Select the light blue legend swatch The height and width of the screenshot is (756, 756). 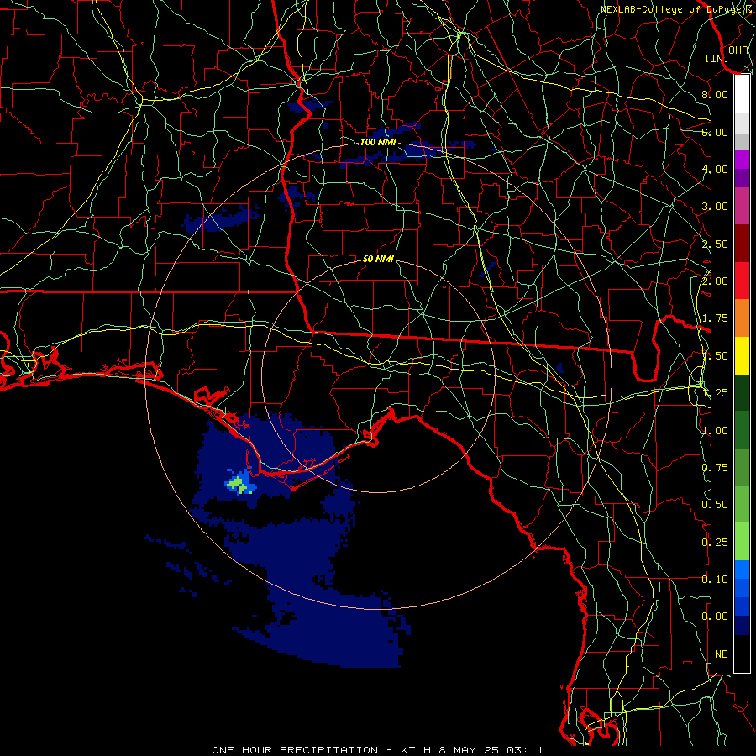(742, 570)
